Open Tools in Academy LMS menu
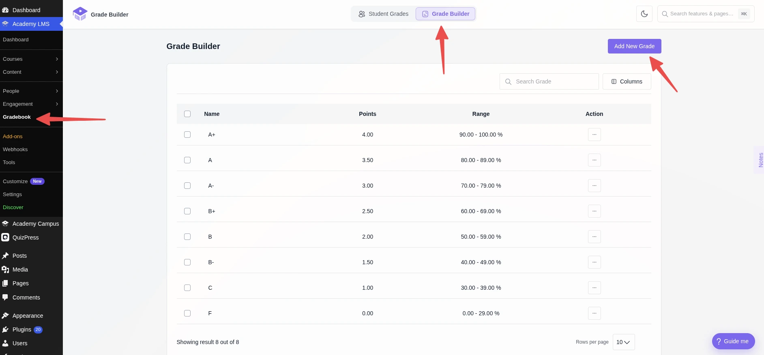764x355 pixels. pos(9,163)
